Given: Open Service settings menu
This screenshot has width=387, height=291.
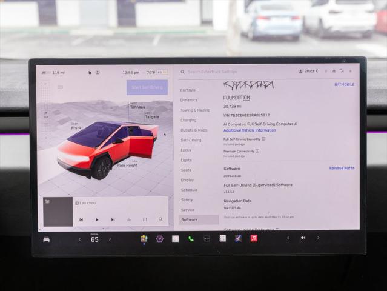Looking at the screenshot, I should (188, 210).
